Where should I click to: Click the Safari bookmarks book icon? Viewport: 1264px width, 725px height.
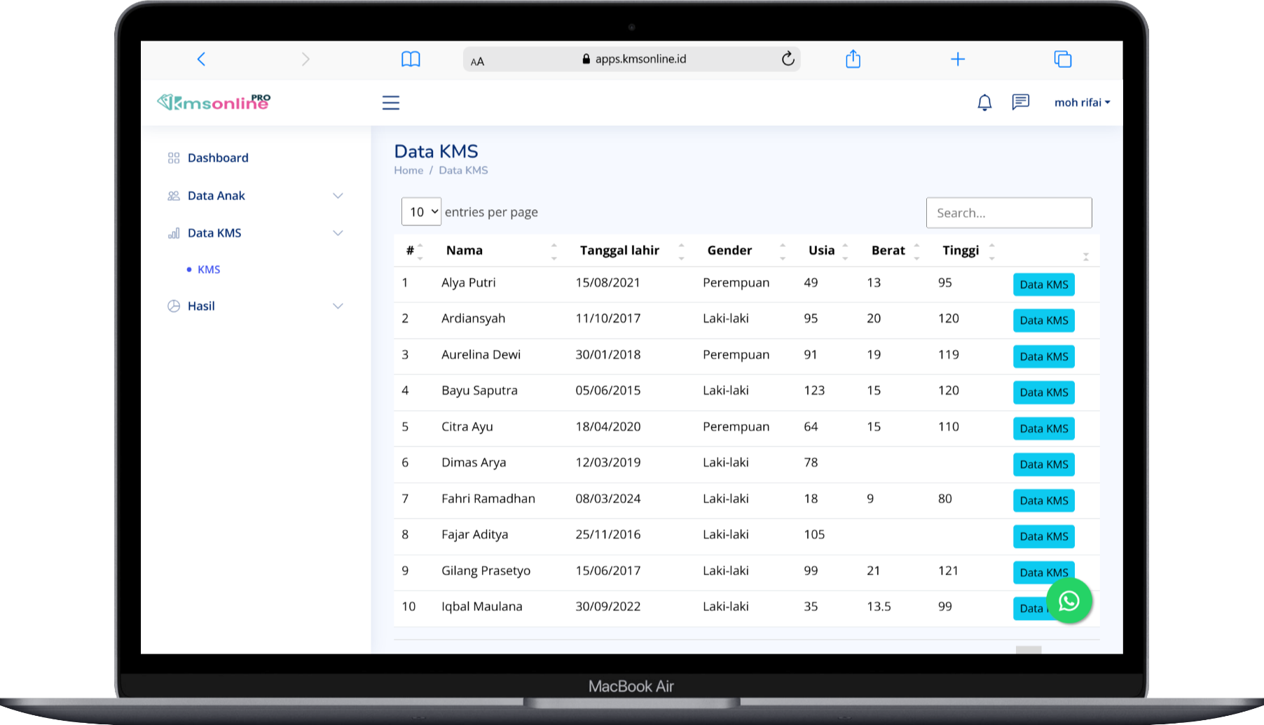(x=411, y=59)
